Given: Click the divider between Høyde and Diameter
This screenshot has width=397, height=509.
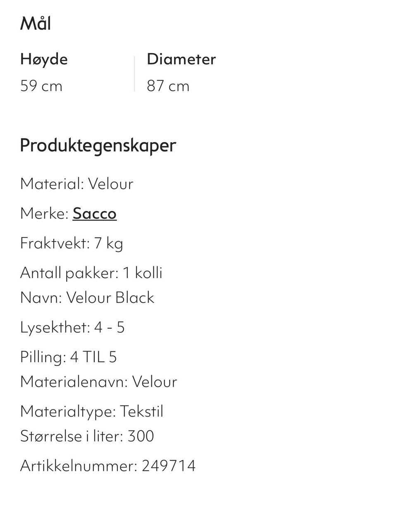Looking at the screenshot, I should tap(134, 74).
